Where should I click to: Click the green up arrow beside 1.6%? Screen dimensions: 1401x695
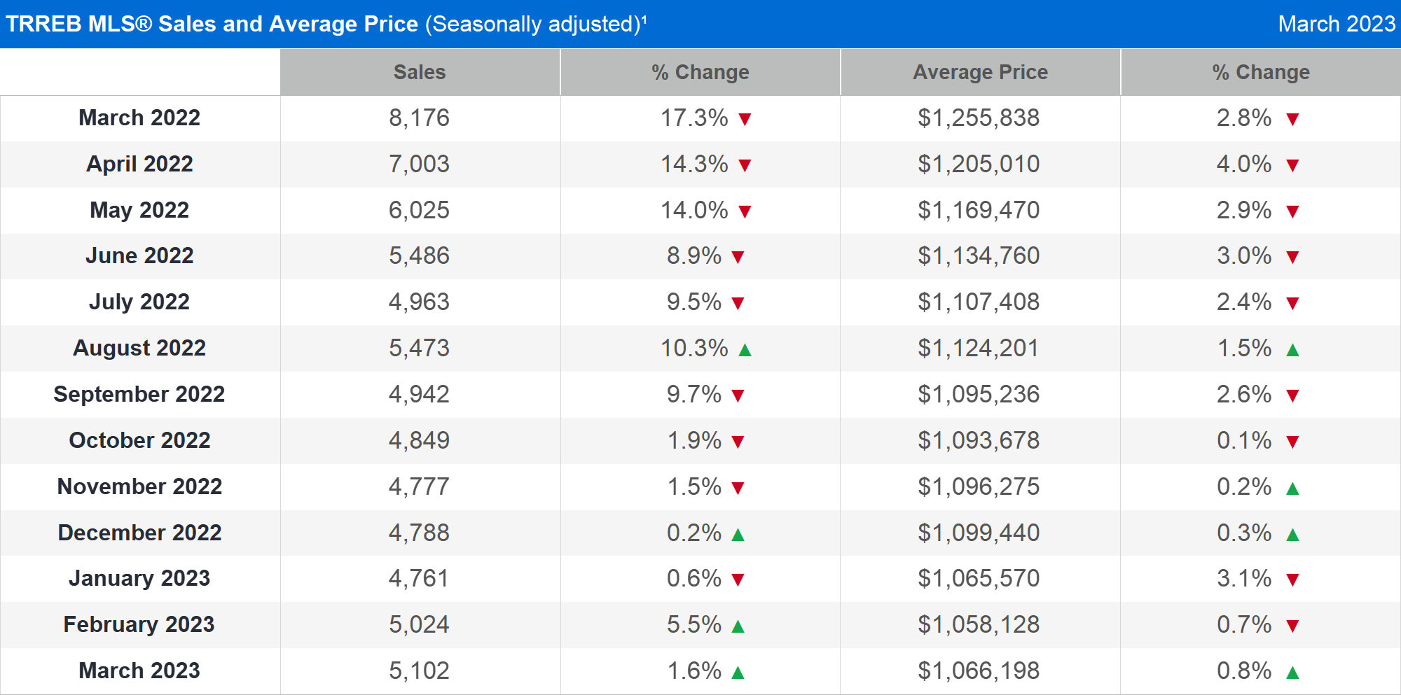(738, 672)
